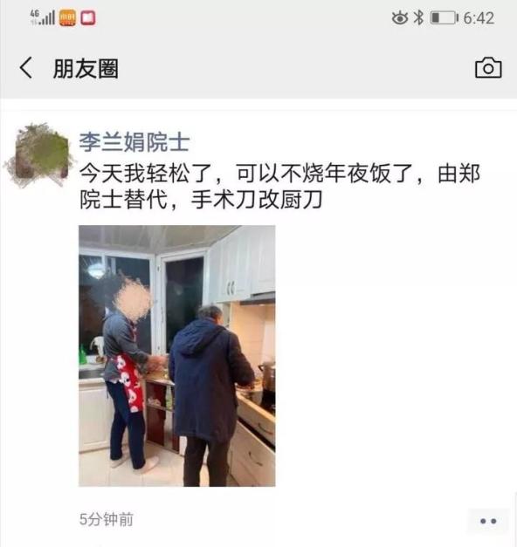Tap the battery indicator icon
The width and height of the screenshot is (517, 547).
click(x=444, y=17)
